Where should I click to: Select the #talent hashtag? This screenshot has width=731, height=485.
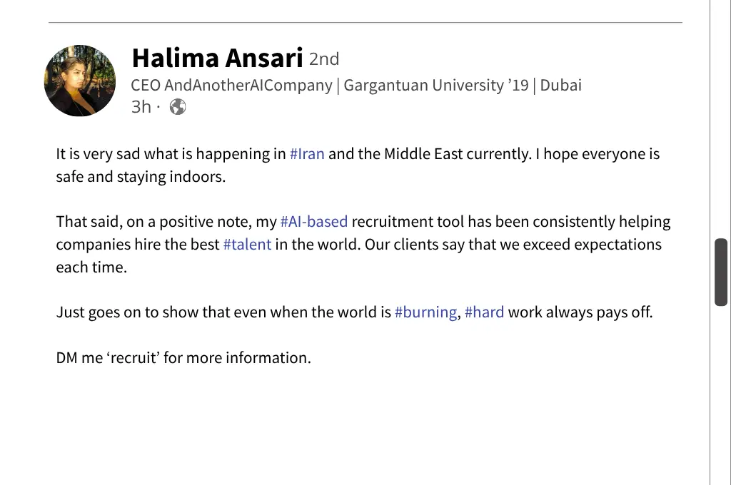pyautogui.click(x=247, y=244)
